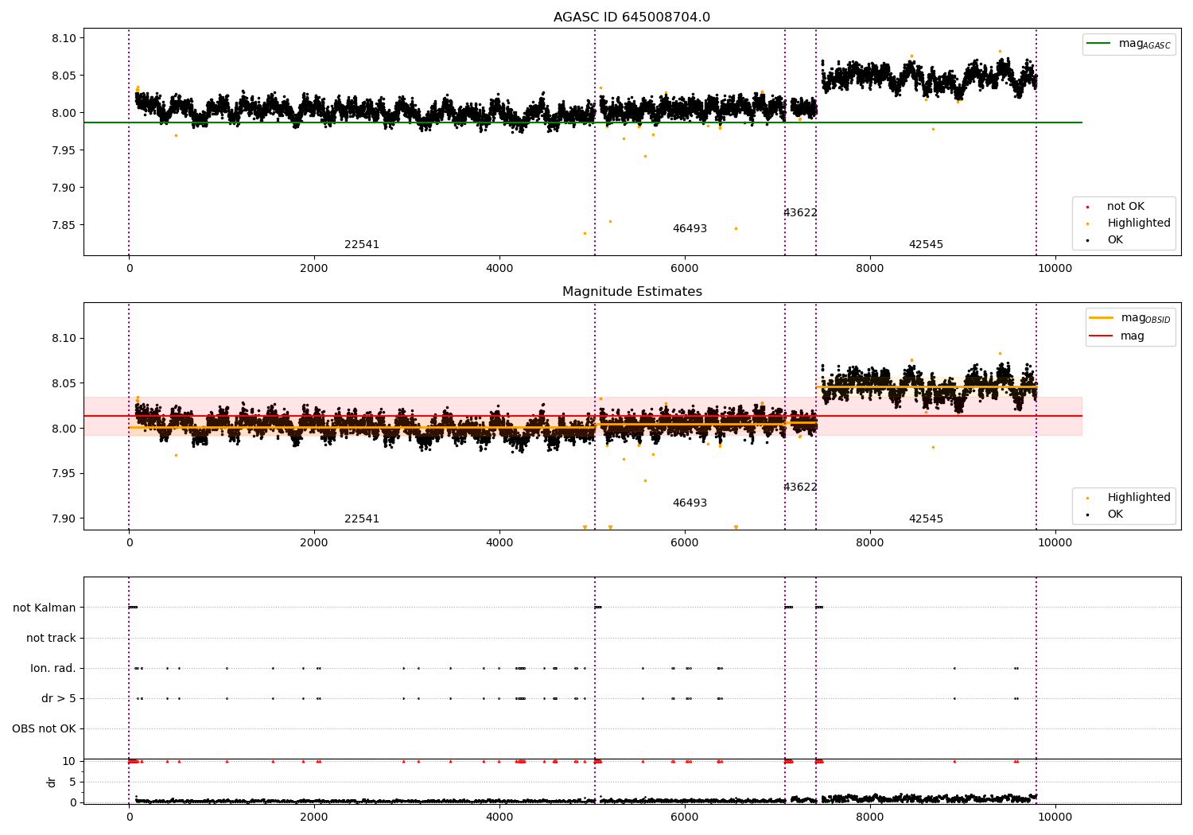Click obsid label 43622 in Magnitude Estimates plot
Viewport: 1193px width, 835px height.
pos(800,487)
